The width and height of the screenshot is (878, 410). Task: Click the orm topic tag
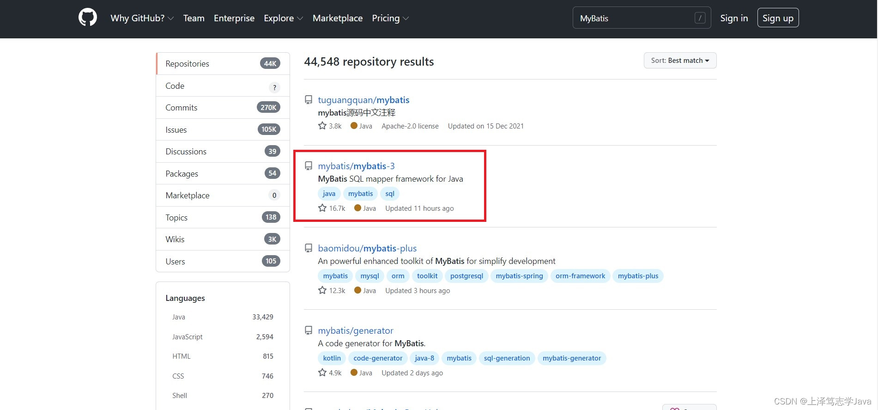pyautogui.click(x=398, y=276)
